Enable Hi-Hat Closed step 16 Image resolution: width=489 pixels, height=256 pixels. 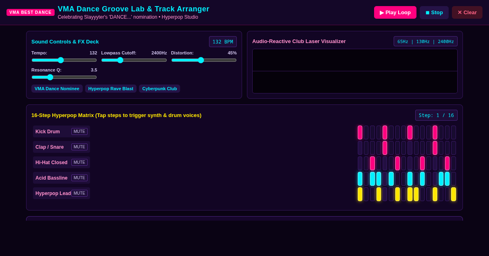tap(454, 163)
